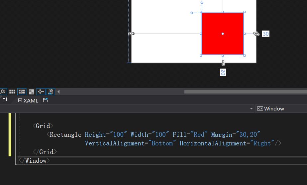Open the dropdown arrow left of Window selector
The height and width of the screenshot is (185, 307).
pyautogui.click(x=251, y=109)
